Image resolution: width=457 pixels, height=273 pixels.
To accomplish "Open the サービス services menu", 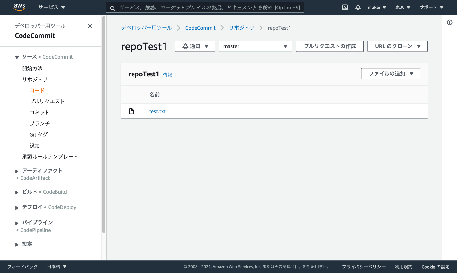I will pyautogui.click(x=52, y=7).
